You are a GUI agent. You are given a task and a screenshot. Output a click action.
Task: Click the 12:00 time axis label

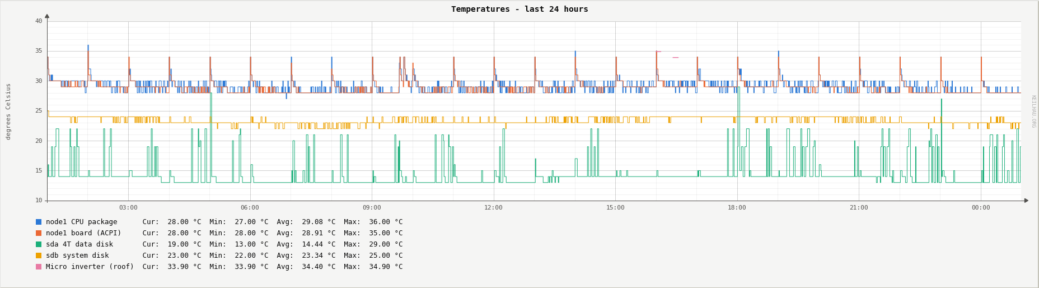click(x=493, y=208)
